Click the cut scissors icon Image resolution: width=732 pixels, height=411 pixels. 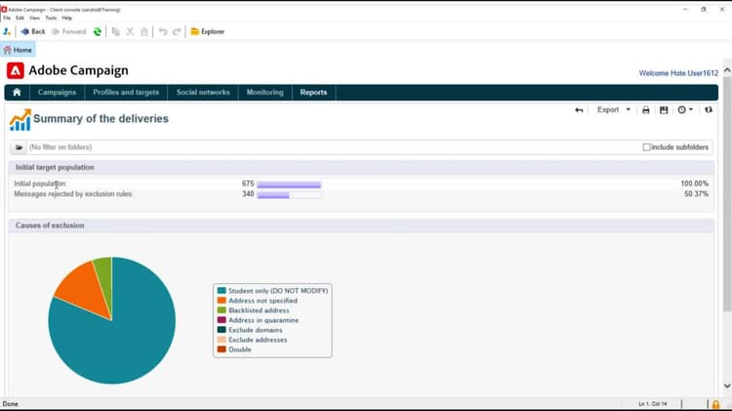pyautogui.click(x=130, y=32)
